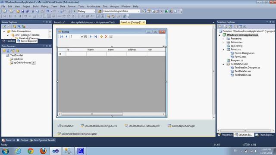Expand the References folder in Solution Explorer
The height and width of the screenshot is (155, 276).
click(223, 42)
